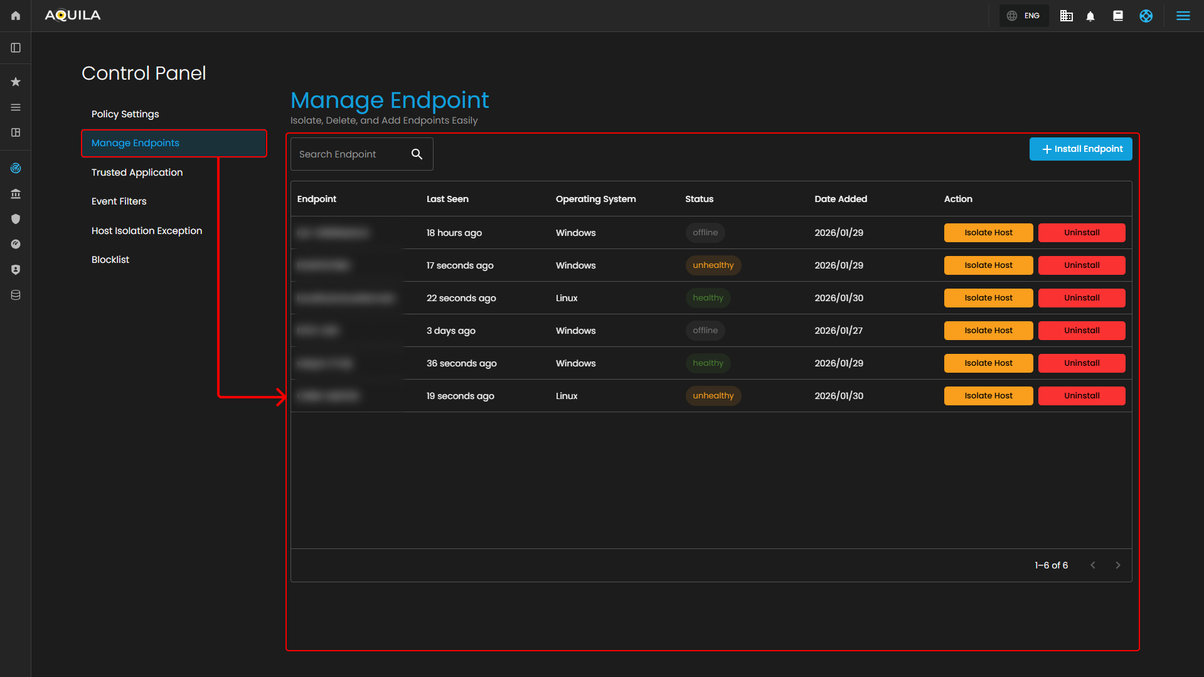Toggle the sidebar panel icon
This screenshot has height=677, width=1204.
16,48
